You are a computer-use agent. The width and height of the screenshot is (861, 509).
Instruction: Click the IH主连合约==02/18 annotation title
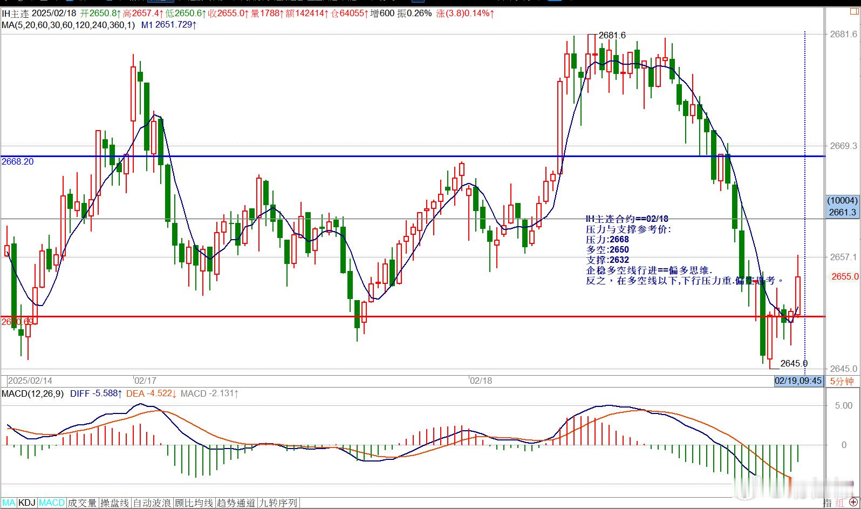[x=627, y=219]
